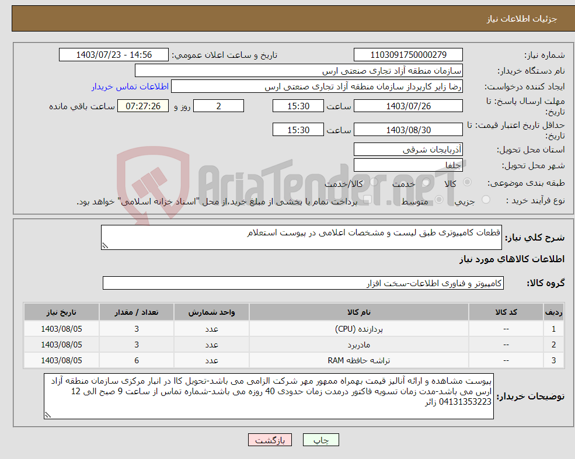The width and height of the screenshot is (575, 459).
Task: Toggle the treasury bond payment checkbox
Action: [x=367, y=200]
